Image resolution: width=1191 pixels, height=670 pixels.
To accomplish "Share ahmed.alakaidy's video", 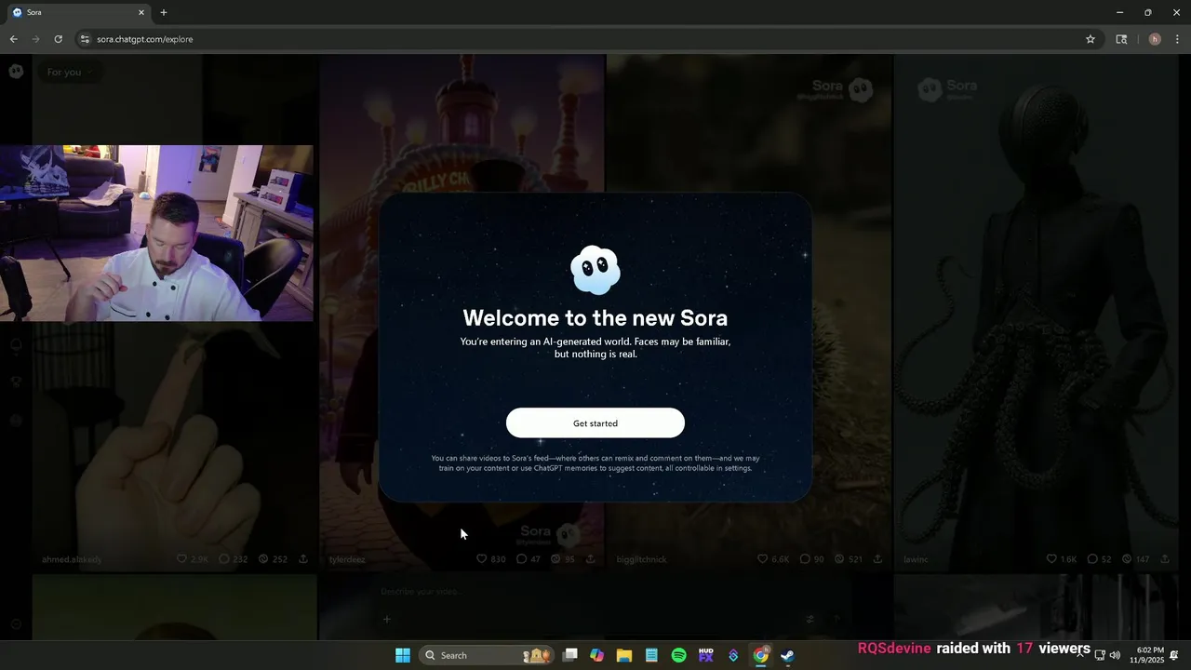I will coord(303,559).
